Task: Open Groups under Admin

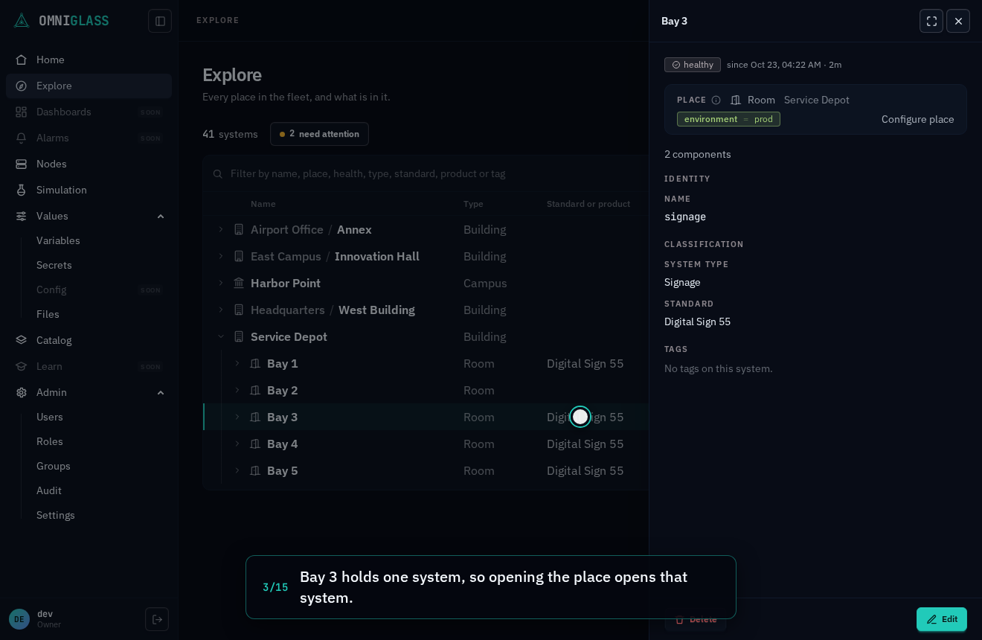Action: (x=54, y=466)
